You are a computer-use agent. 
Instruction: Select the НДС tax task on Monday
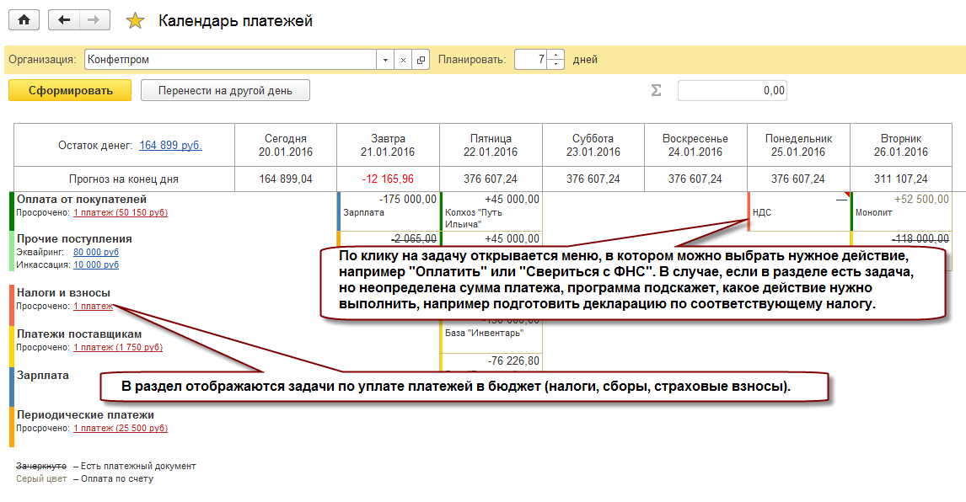[x=799, y=212]
